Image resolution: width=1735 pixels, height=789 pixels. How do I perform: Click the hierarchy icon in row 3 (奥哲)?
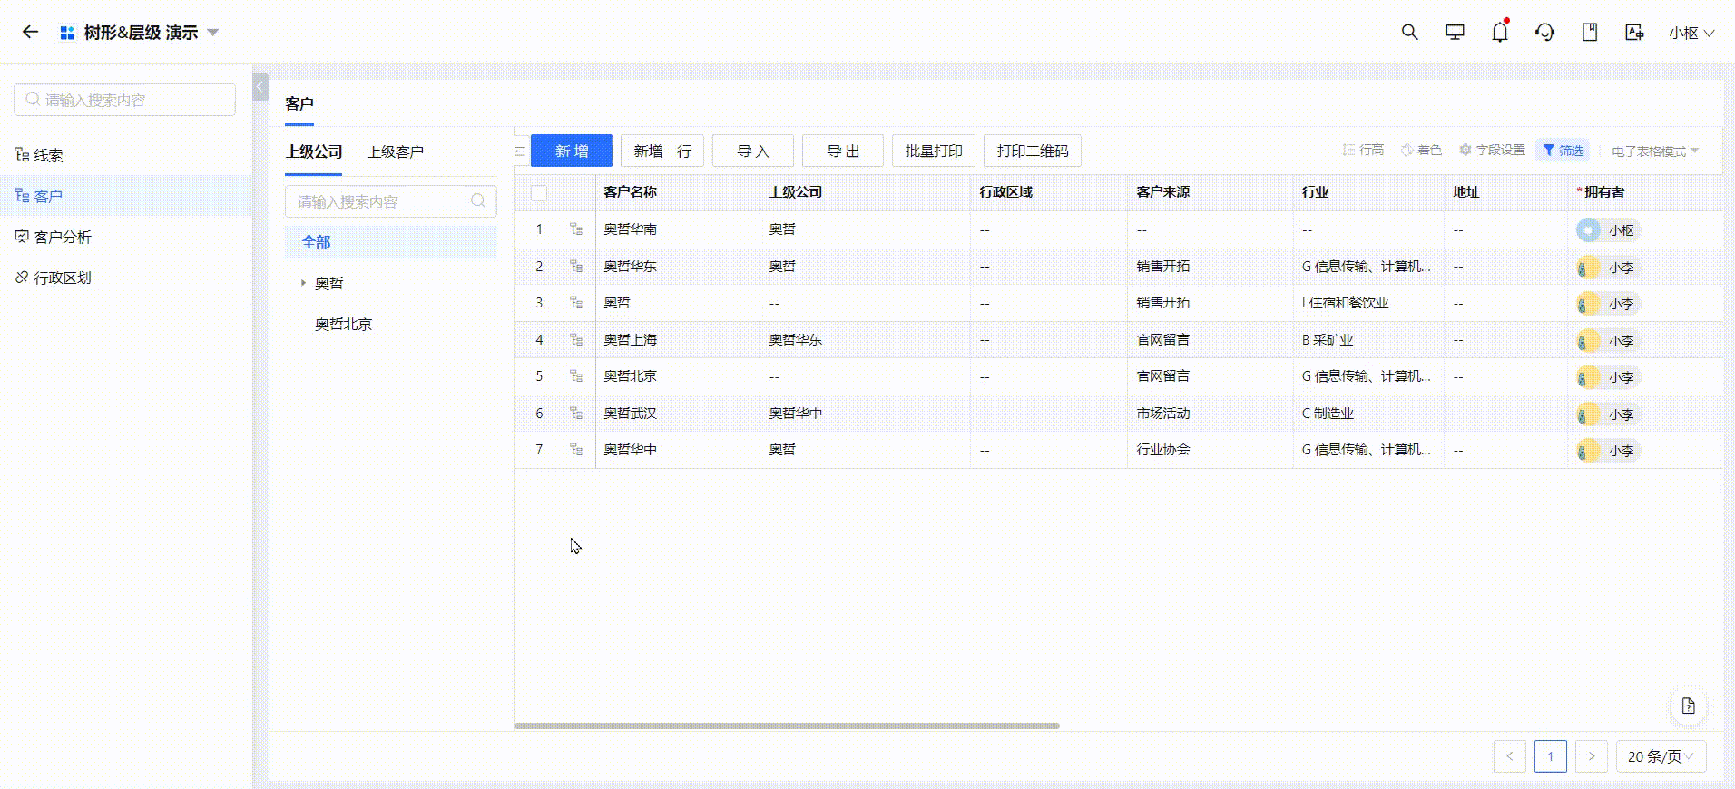pyautogui.click(x=576, y=303)
